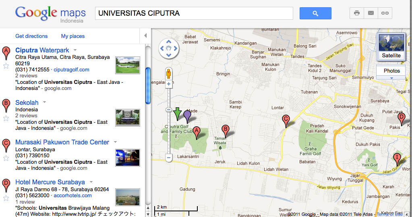
Task: Click the pan control compass
Action: point(169,48)
